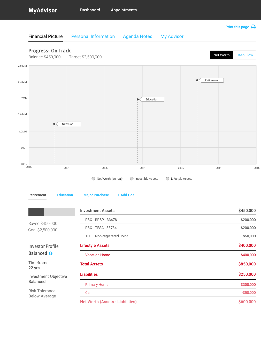The image size is (261, 339).
Task: Click the printer icon
Action: [x=253, y=27]
